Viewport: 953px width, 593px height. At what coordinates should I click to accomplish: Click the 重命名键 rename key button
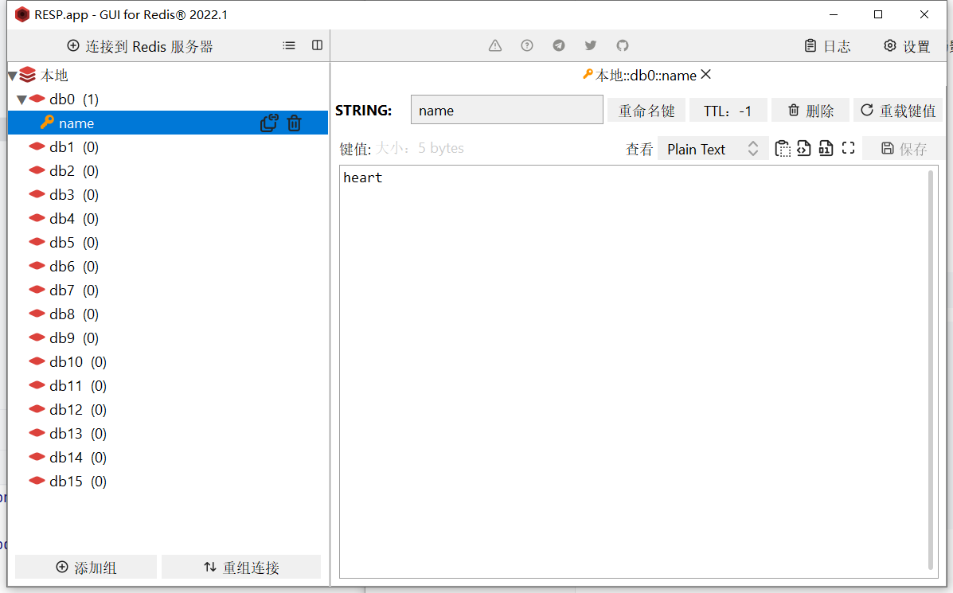click(646, 111)
